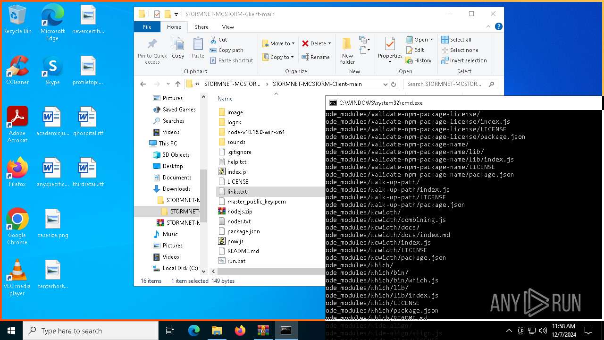This screenshot has width=604, height=340.
Task: Click the Edit icon in Open group
Action: [409, 50]
